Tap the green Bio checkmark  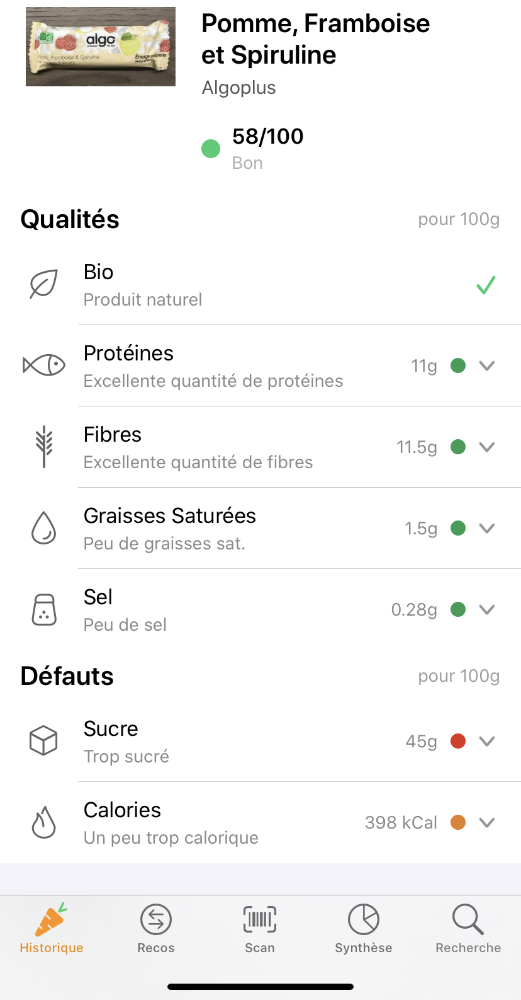click(x=486, y=285)
